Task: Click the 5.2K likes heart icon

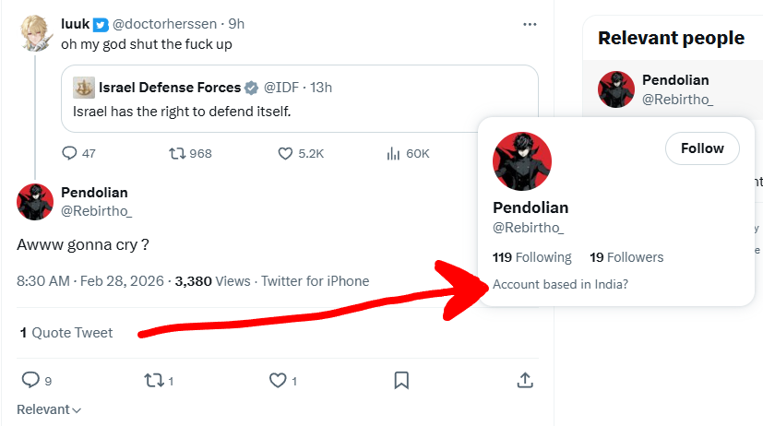Action: point(286,153)
